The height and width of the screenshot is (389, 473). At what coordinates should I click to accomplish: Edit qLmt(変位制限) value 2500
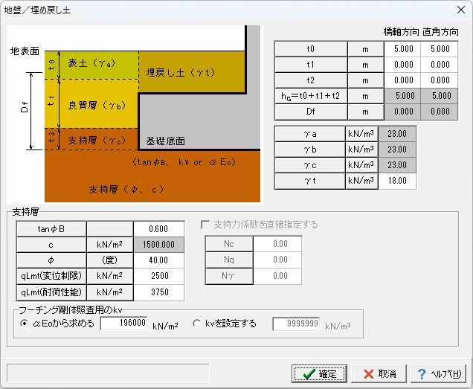(x=158, y=276)
